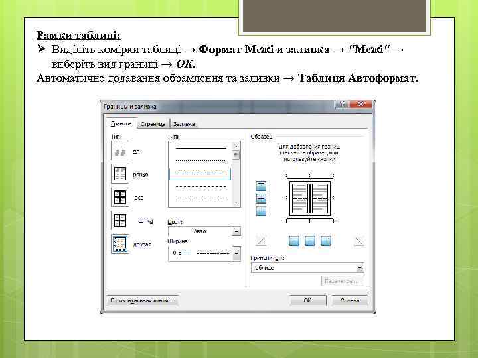
Task: Open the Применить к dropdown
Action: [x=360, y=268]
